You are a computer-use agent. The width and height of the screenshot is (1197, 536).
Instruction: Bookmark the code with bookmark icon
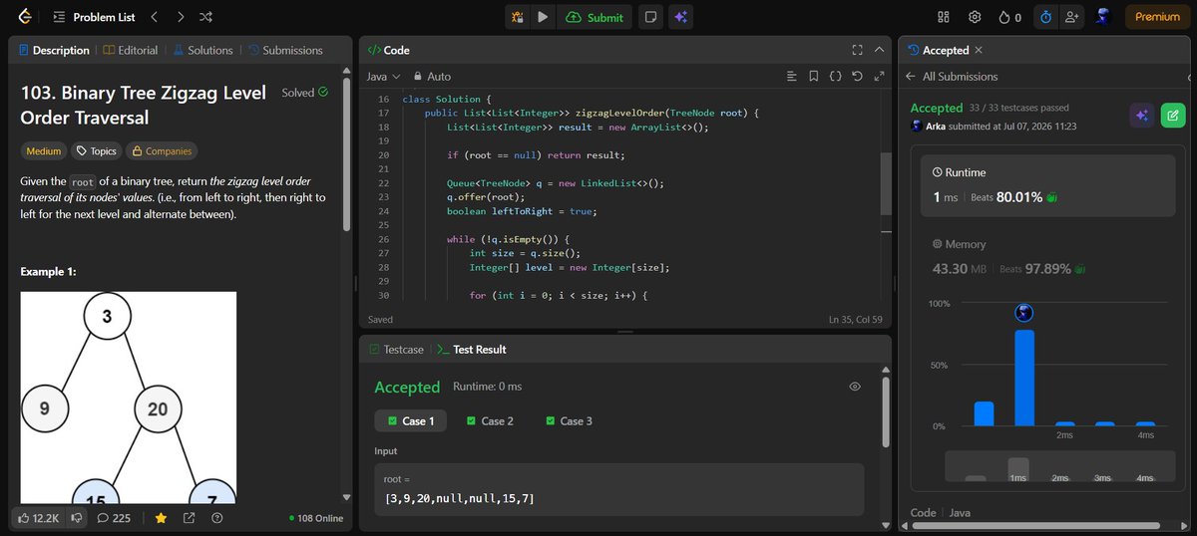point(813,76)
